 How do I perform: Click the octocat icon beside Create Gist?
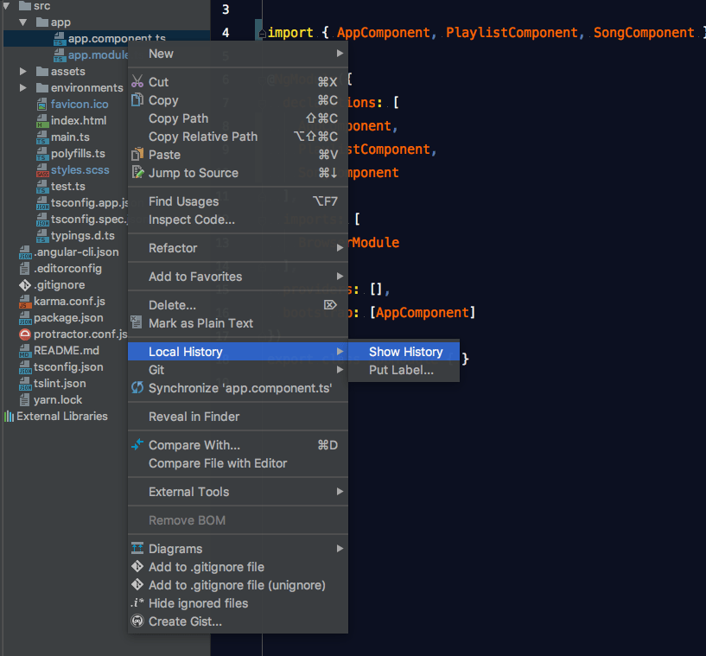[x=137, y=621]
